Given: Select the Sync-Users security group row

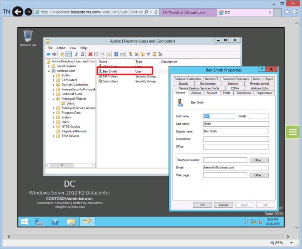Looking at the screenshot, I should point(128,81).
